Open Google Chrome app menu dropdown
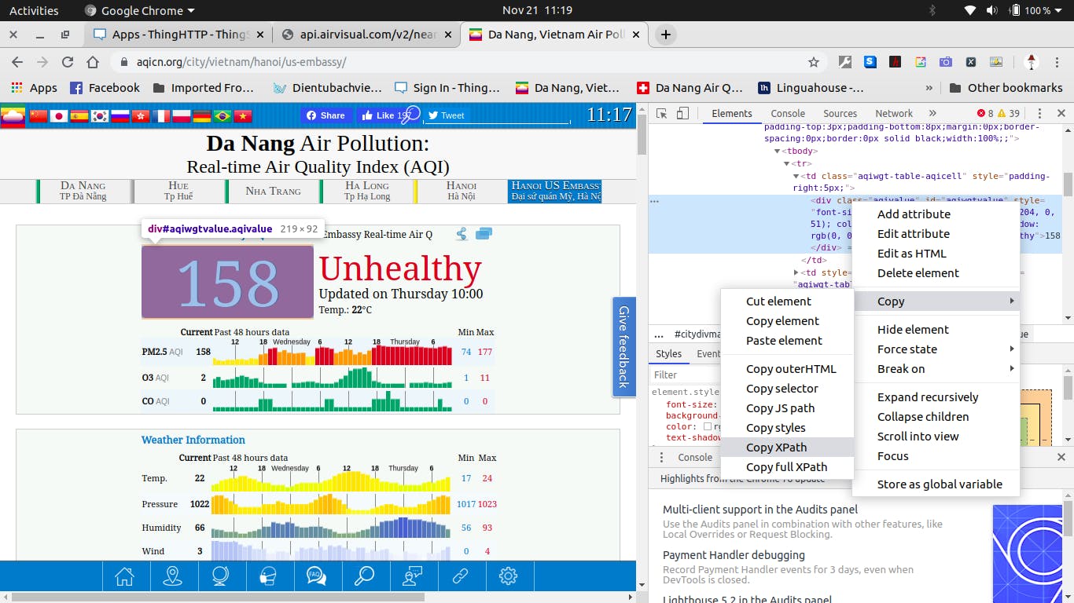 pyautogui.click(x=138, y=10)
